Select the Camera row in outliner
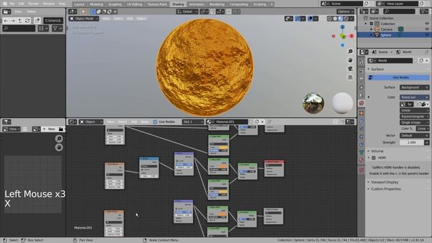 (387, 29)
